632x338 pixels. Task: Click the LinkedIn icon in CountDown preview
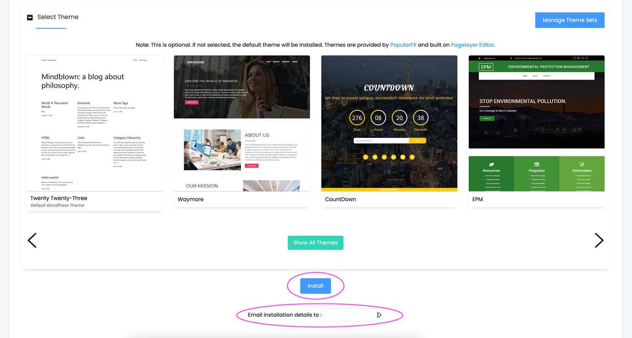coord(394,157)
